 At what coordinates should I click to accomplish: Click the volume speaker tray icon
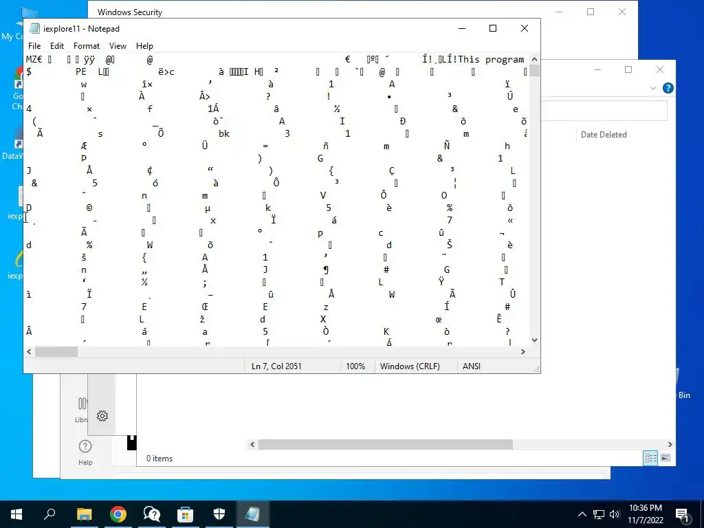(x=615, y=514)
